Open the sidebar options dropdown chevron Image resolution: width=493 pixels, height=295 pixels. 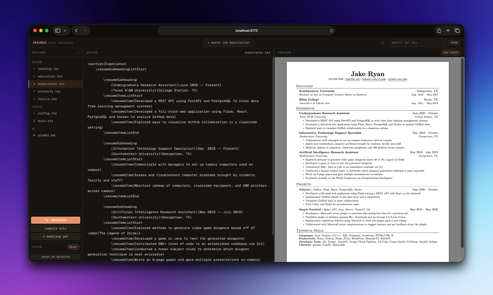pyautogui.click(x=65, y=30)
